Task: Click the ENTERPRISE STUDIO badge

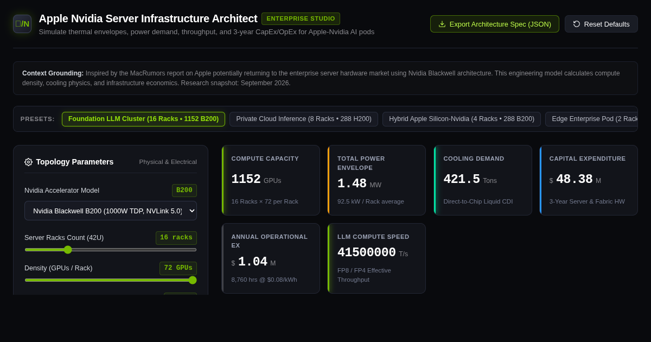Action: pos(301,18)
